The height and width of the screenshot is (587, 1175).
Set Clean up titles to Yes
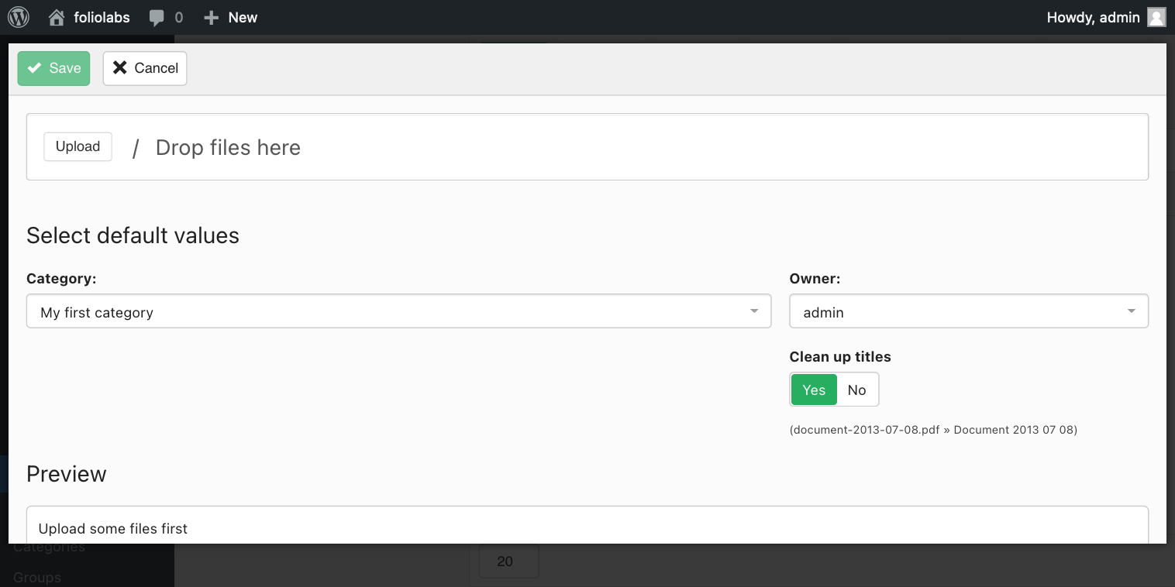pyautogui.click(x=813, y=390)
